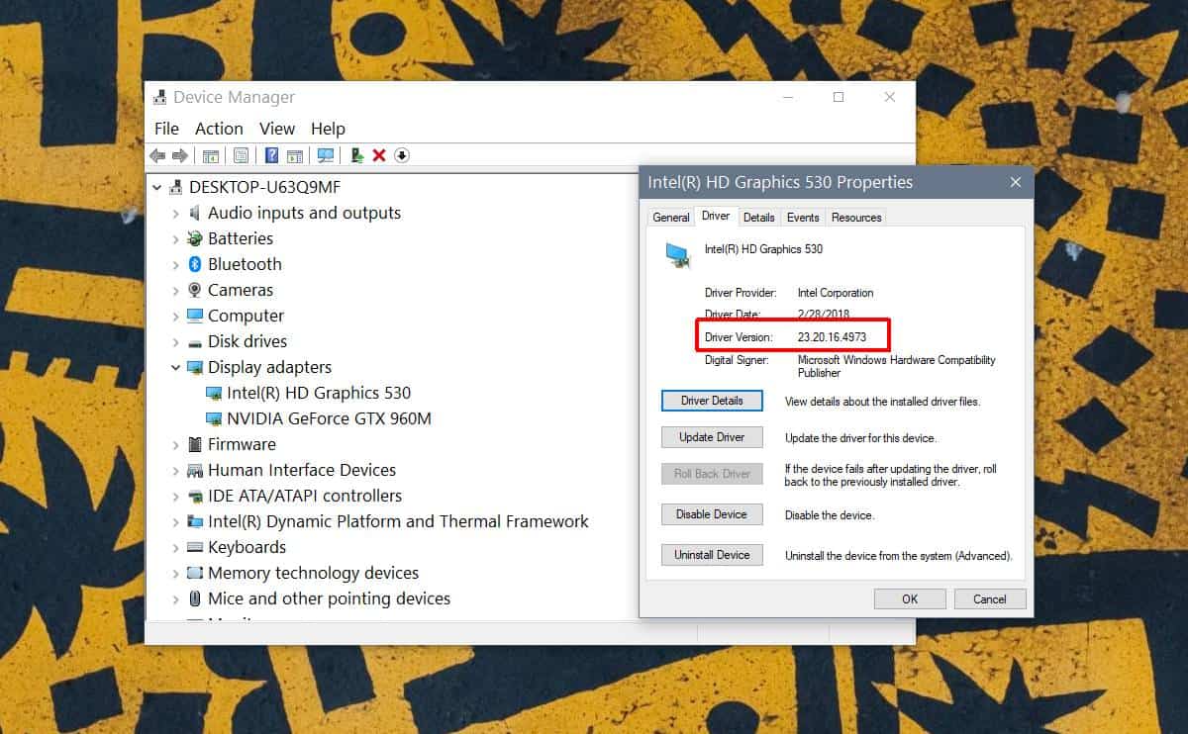Select the Display adapters category icon
The image size is (1188, 734).
(195, 367)
